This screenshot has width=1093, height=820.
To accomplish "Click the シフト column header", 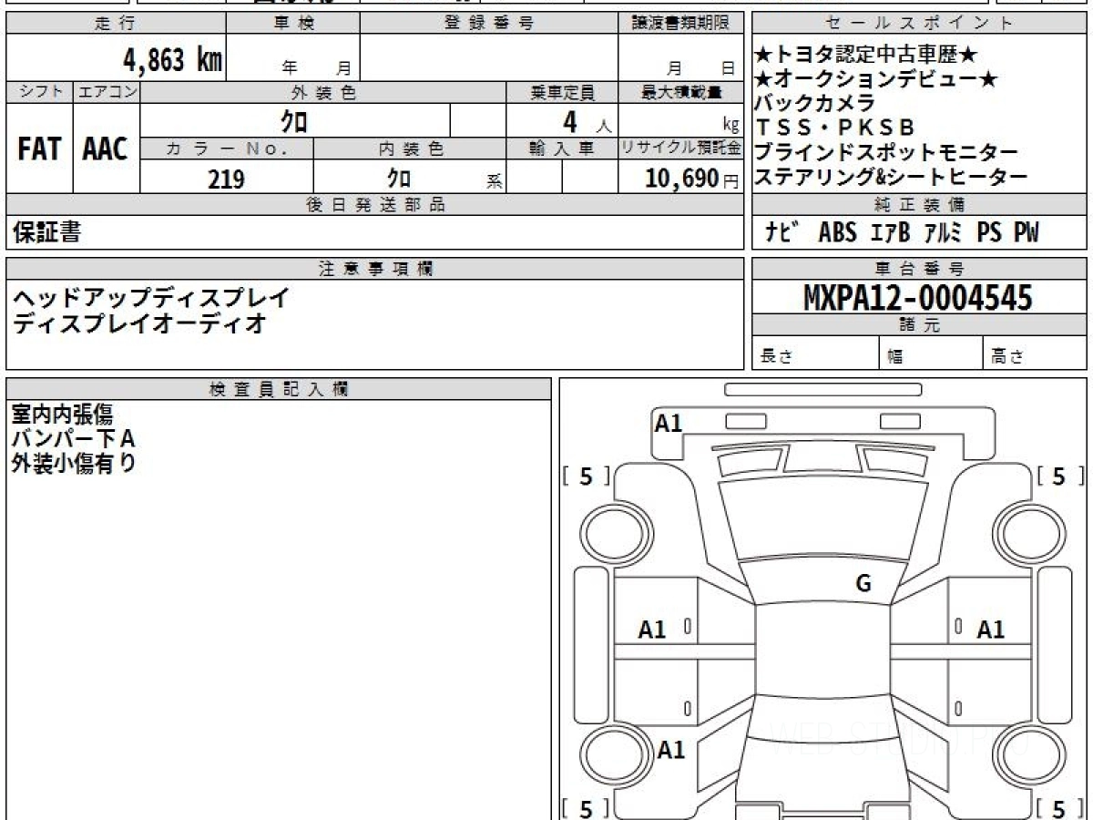I will 39,92.
